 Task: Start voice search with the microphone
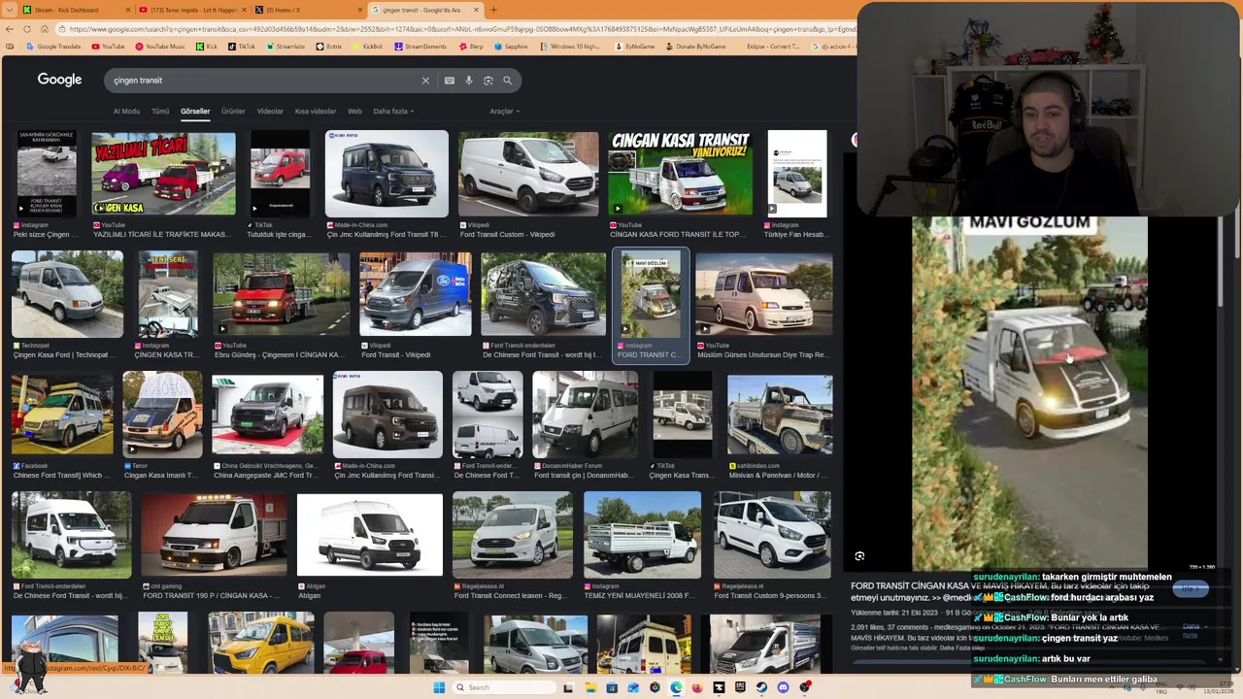pyautogui.click(x=469, y=81)
